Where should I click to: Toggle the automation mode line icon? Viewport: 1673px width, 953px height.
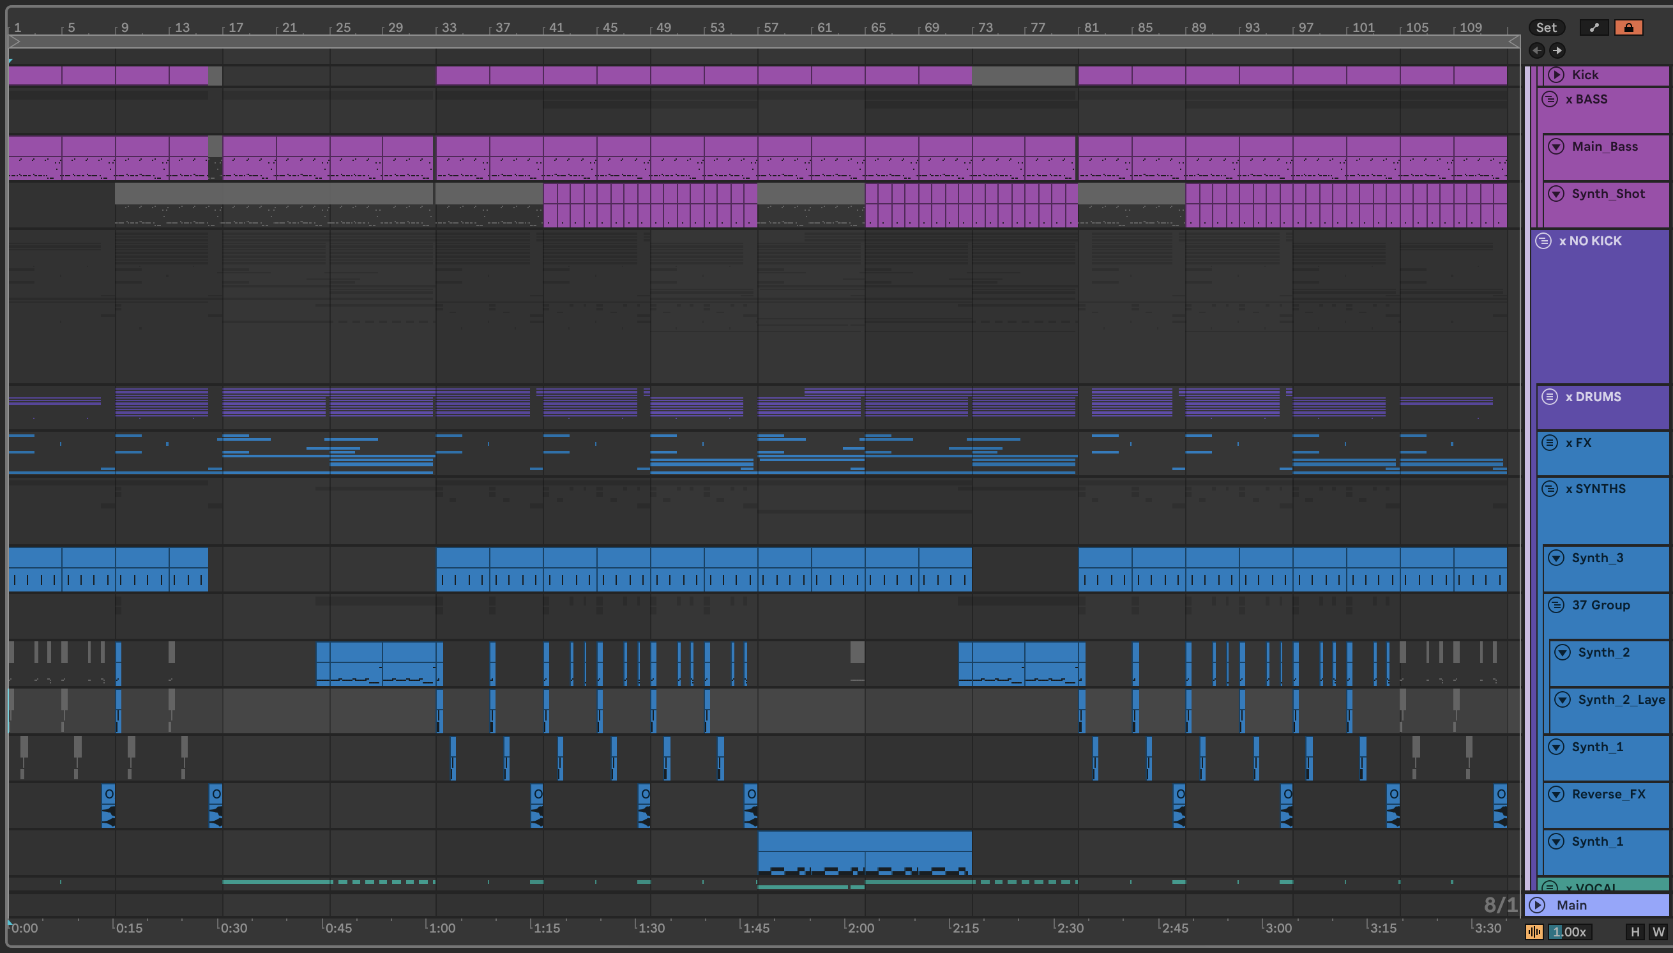click(1594, 27)
